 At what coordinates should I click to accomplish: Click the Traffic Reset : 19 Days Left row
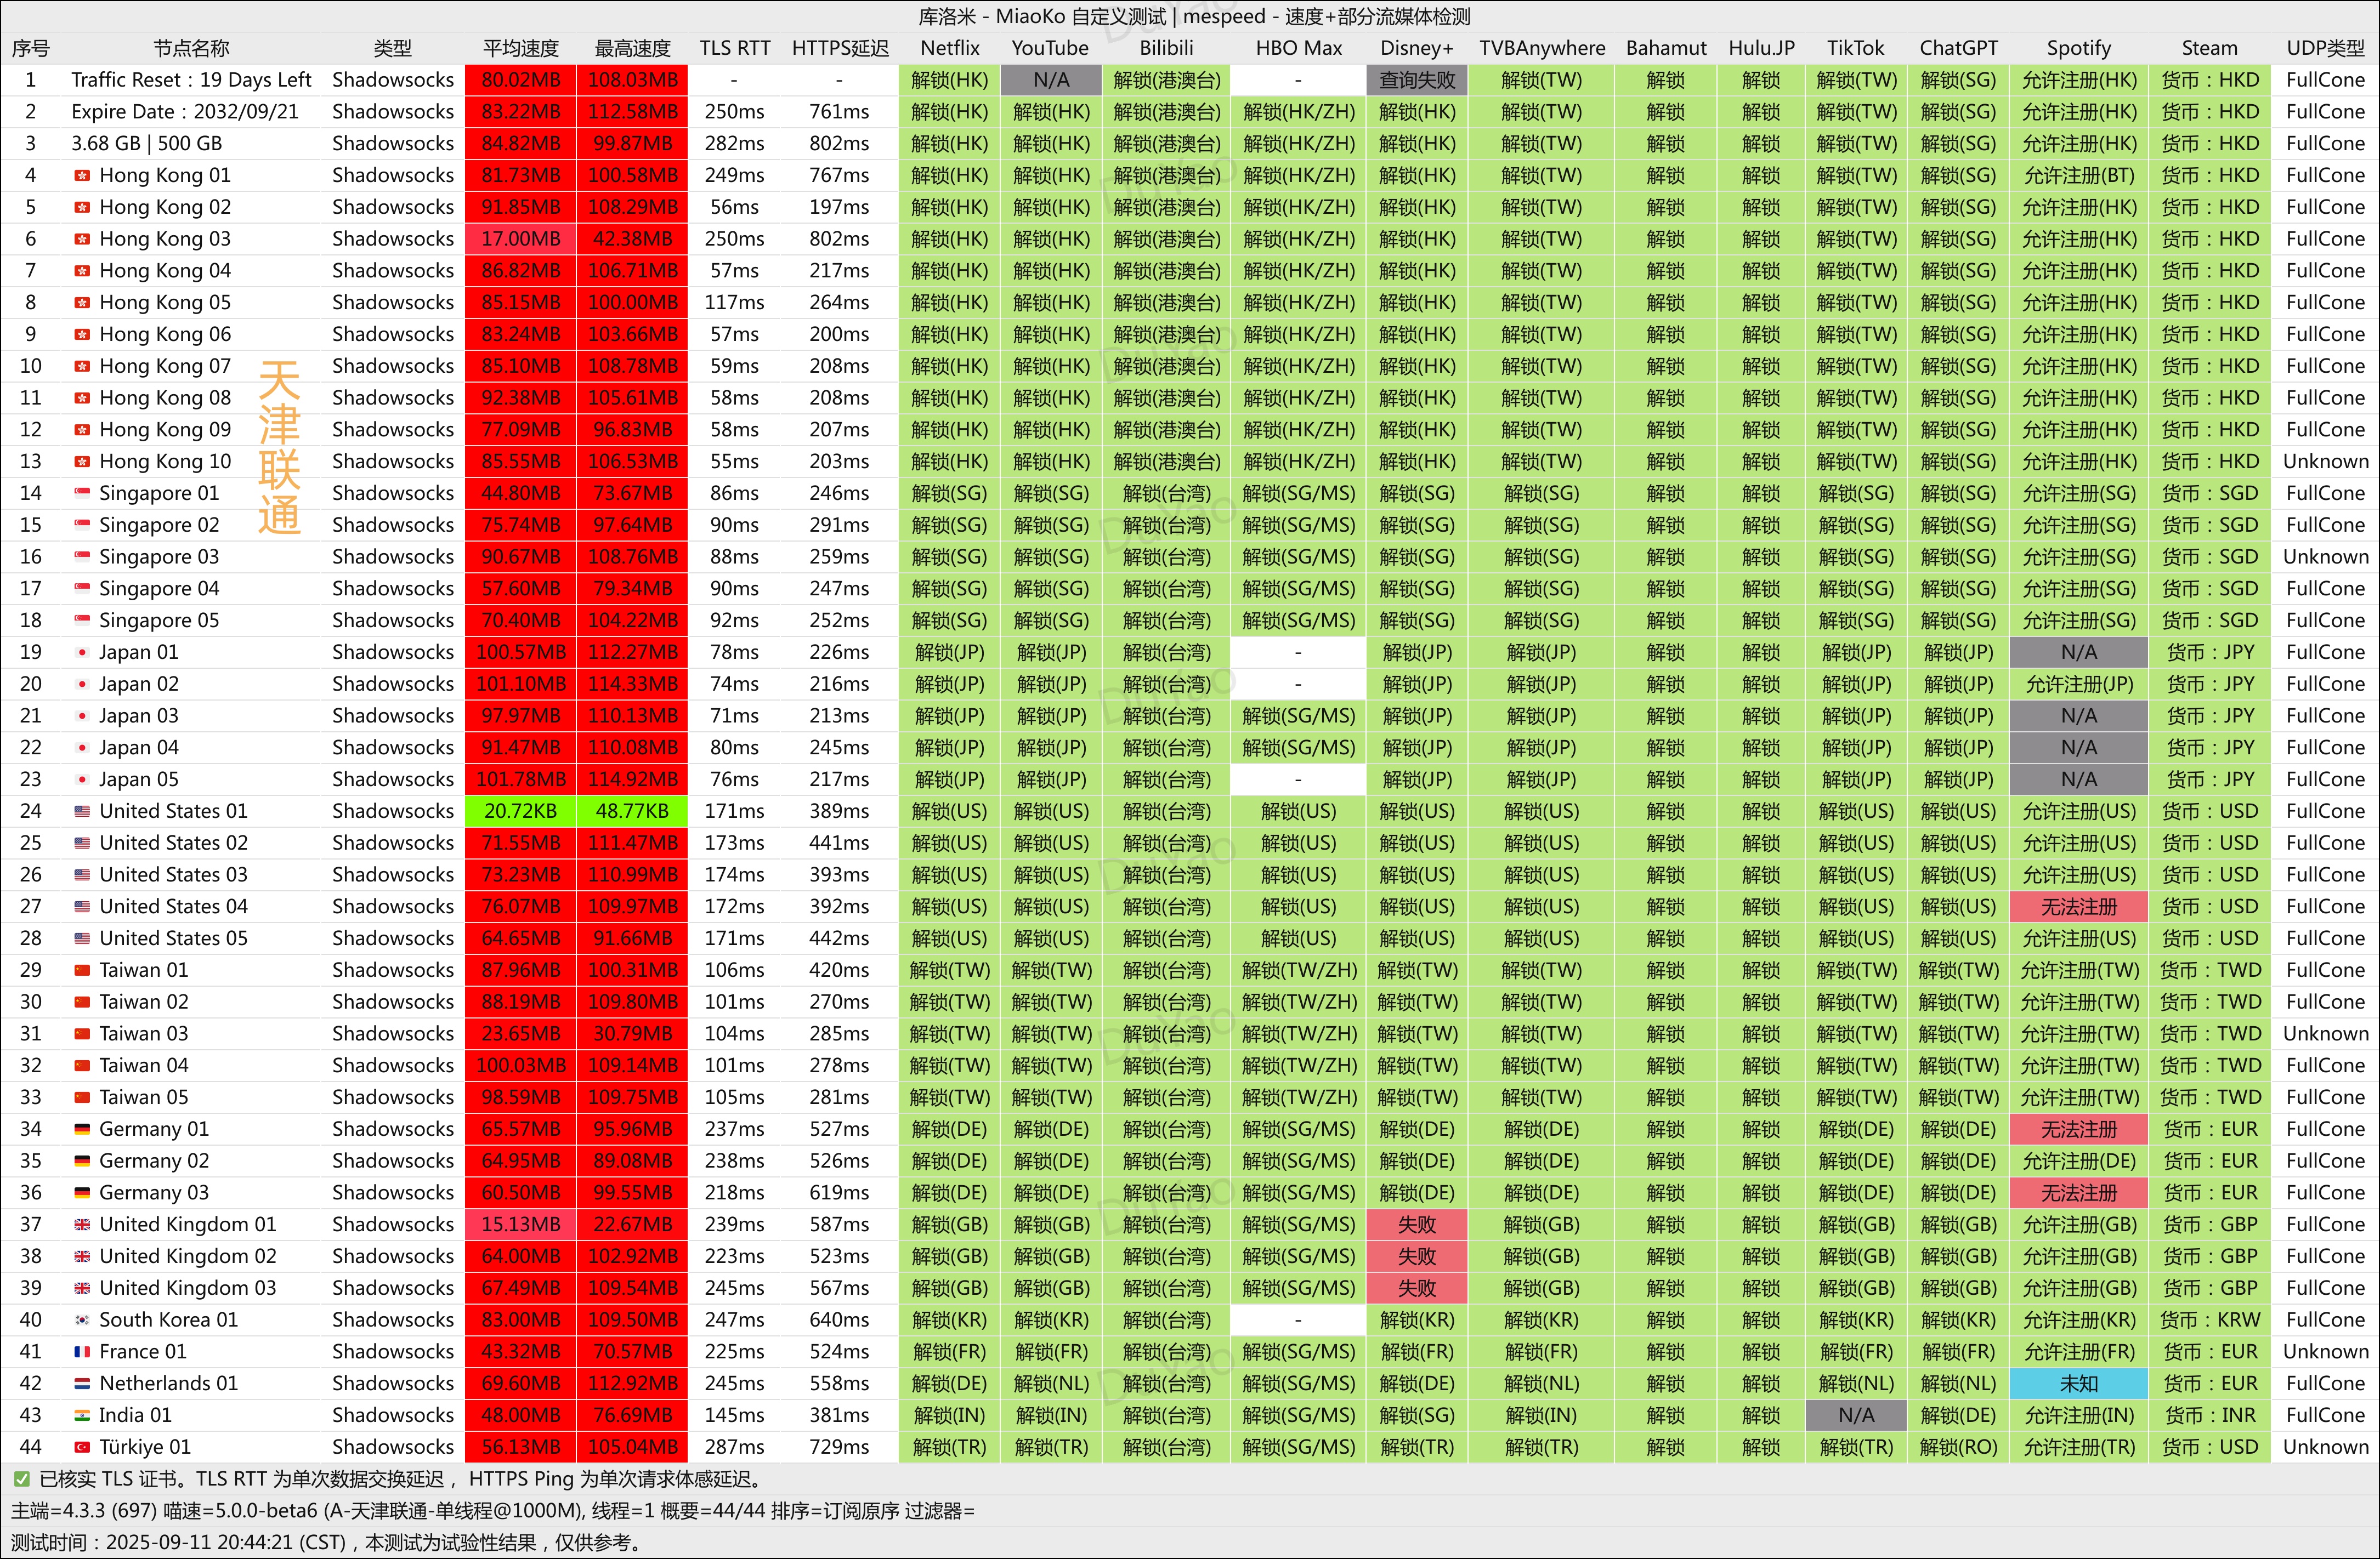(x=191, y=80)
